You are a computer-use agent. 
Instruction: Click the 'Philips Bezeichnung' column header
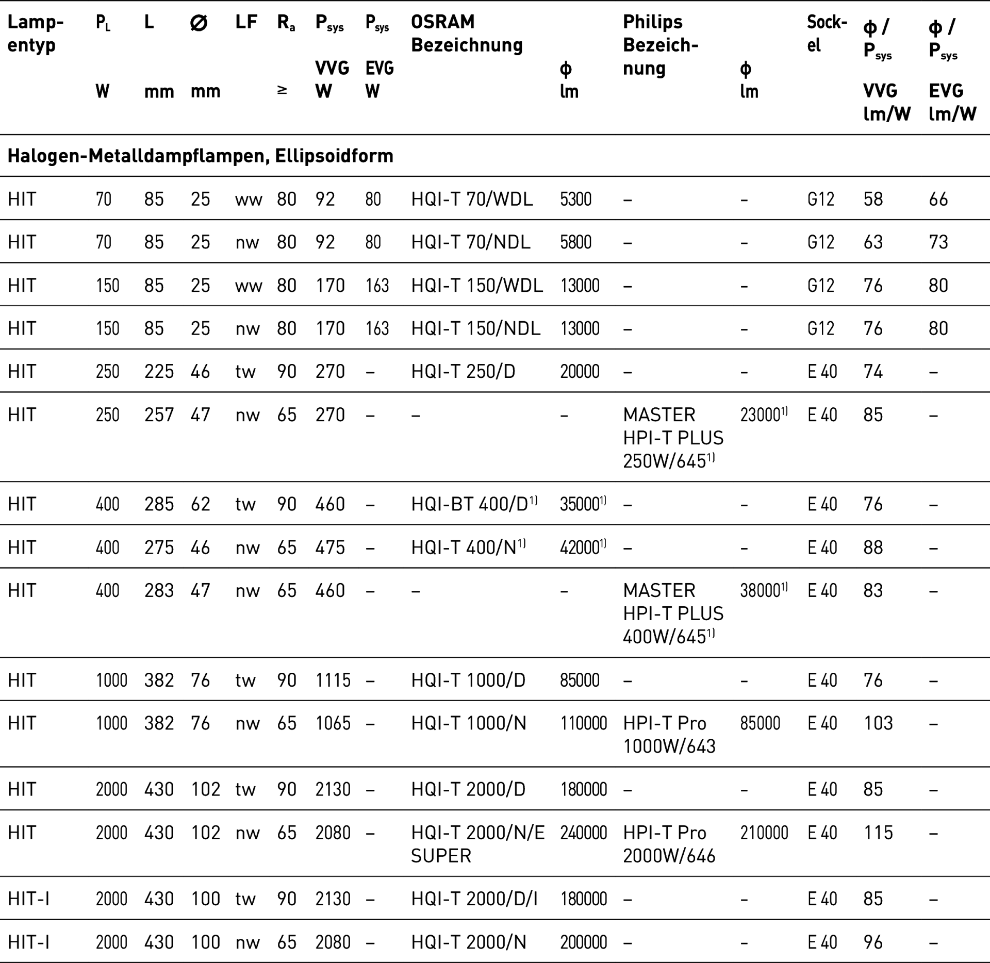click(661, 45)
